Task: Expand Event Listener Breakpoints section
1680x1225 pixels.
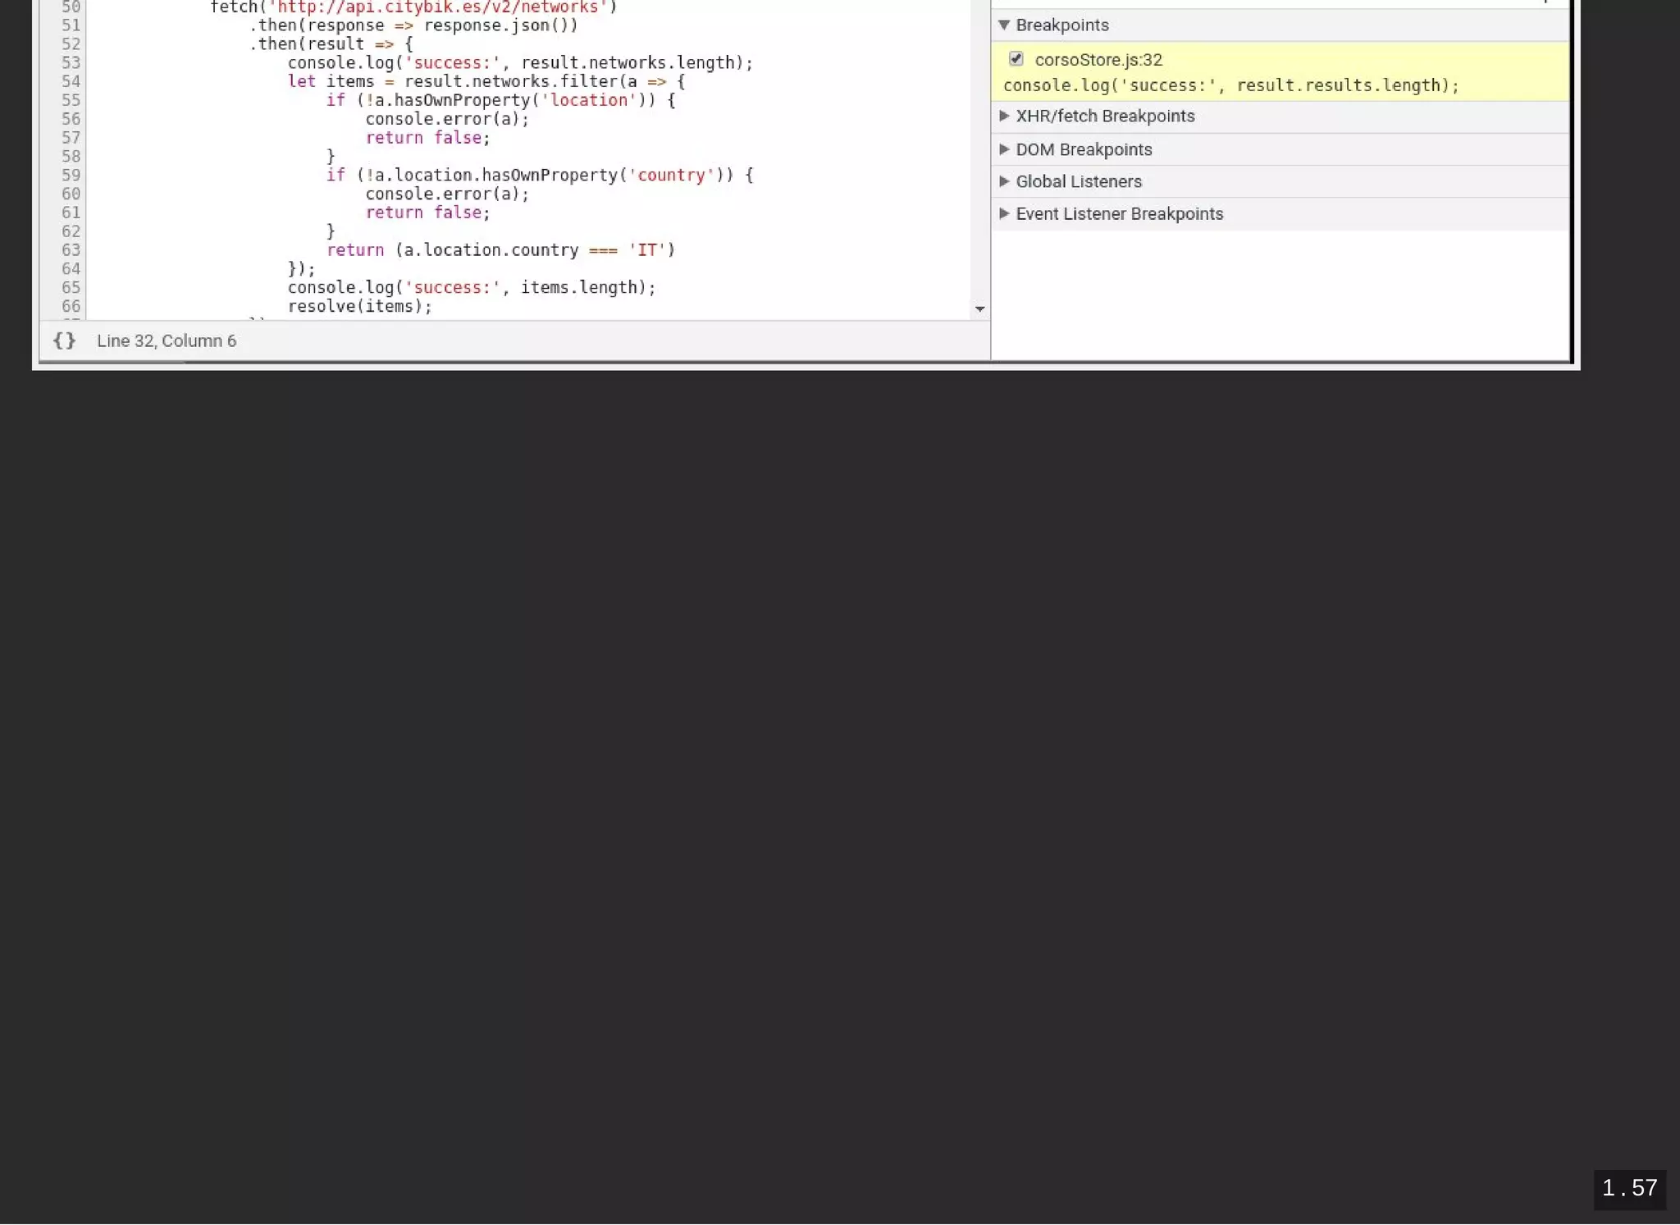Action: tap(1004, 213)
